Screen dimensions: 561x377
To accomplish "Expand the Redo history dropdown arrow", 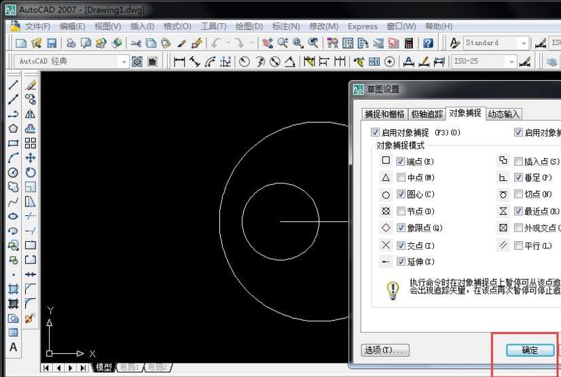I will (252, 43).
